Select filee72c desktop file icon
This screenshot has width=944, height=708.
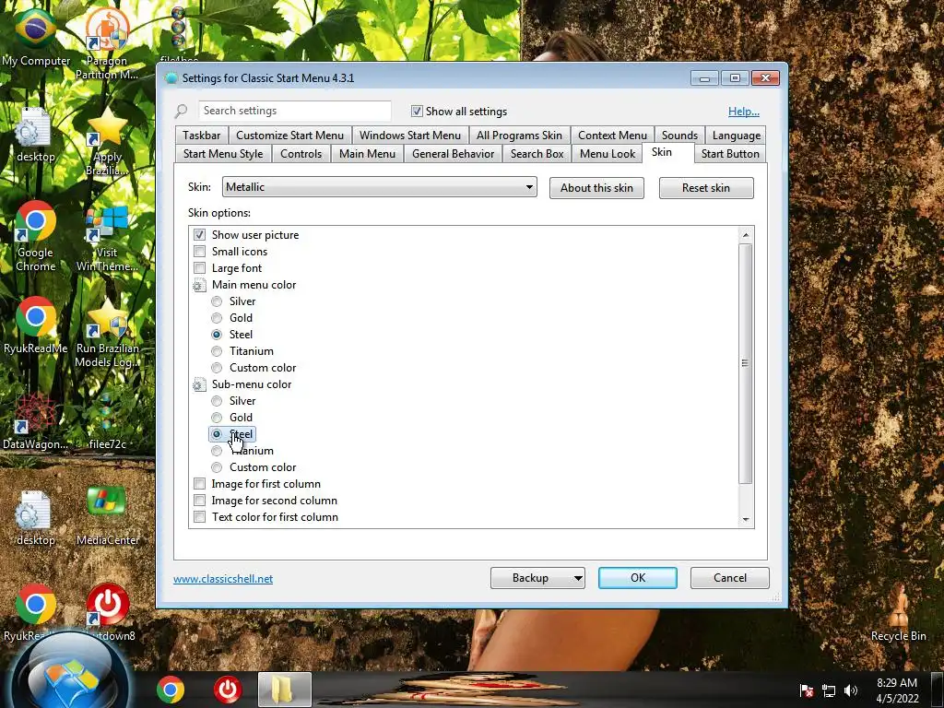(107, 421)
